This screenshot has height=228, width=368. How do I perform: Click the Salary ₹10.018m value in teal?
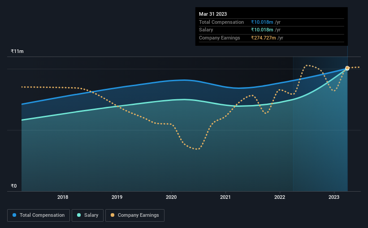(262, 30)
